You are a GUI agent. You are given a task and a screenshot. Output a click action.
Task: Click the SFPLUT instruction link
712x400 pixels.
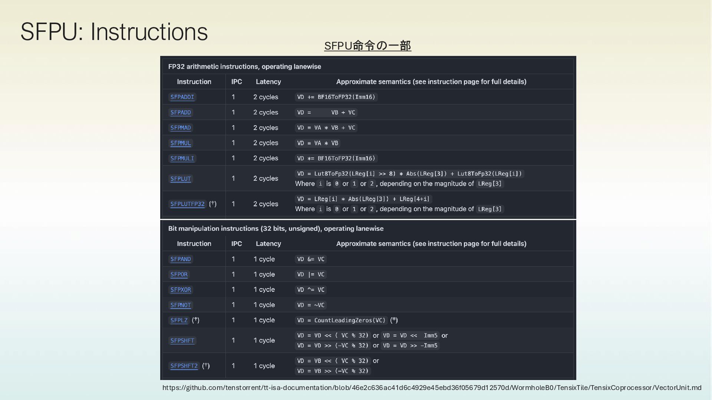click(181, 179)
